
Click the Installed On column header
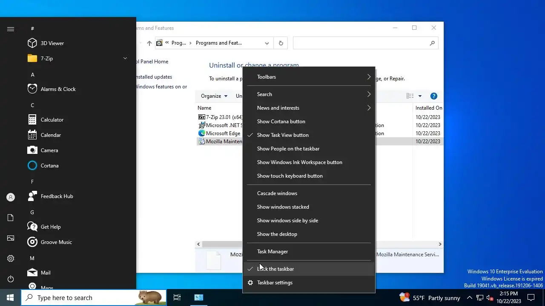click(428, 108)
